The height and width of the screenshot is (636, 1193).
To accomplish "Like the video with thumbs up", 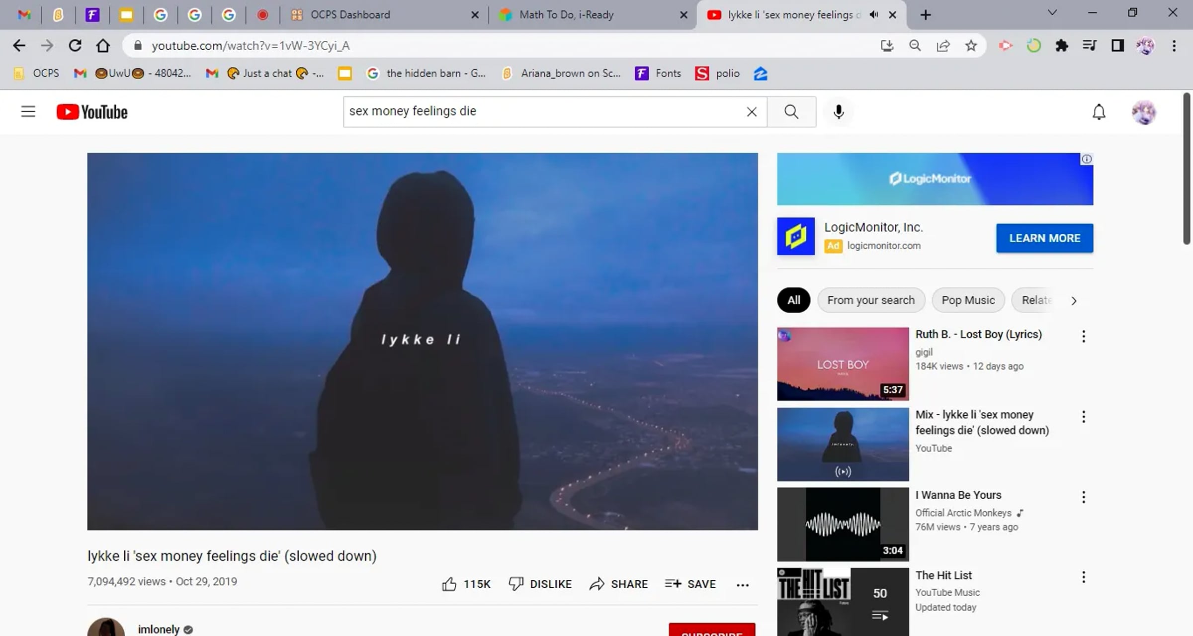I will (449, 584).
